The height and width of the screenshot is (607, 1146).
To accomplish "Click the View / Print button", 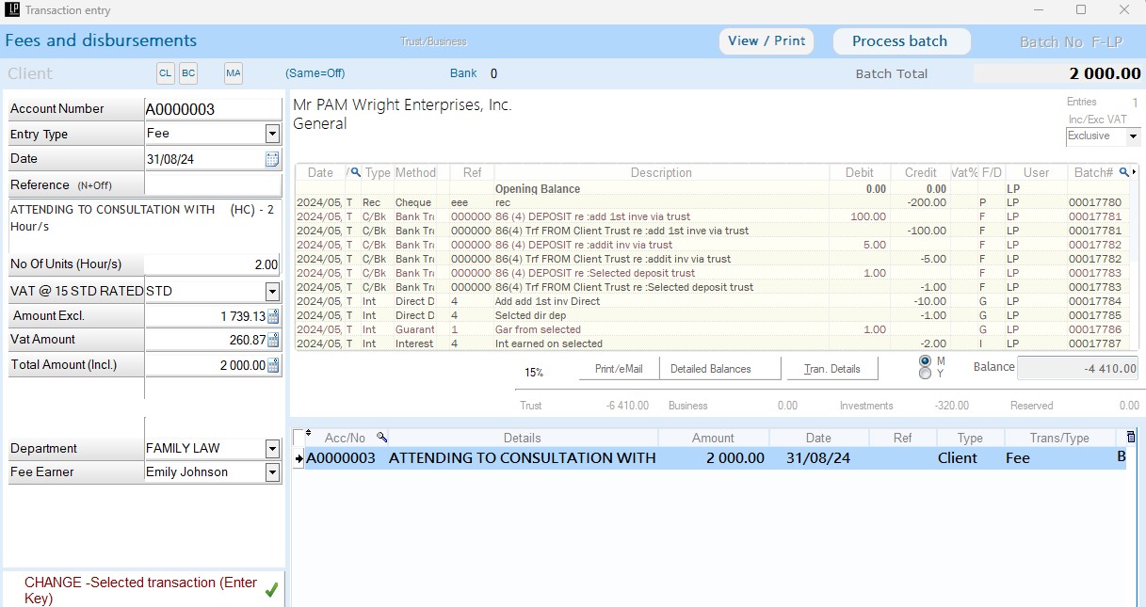I will (767, 41).
